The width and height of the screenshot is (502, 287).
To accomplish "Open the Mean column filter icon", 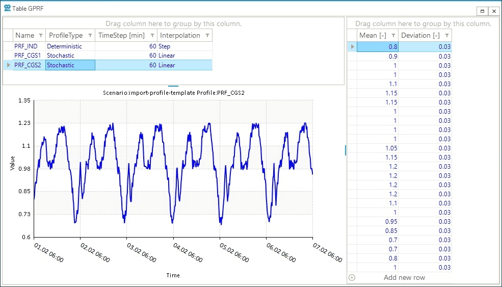I will coord(393,36).
